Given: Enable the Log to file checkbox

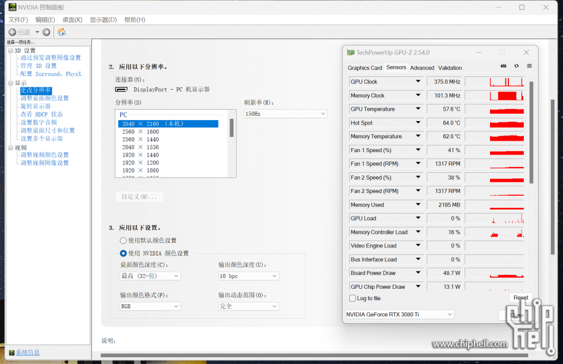Looking at the screenshot, I should [x=353, y=298].
